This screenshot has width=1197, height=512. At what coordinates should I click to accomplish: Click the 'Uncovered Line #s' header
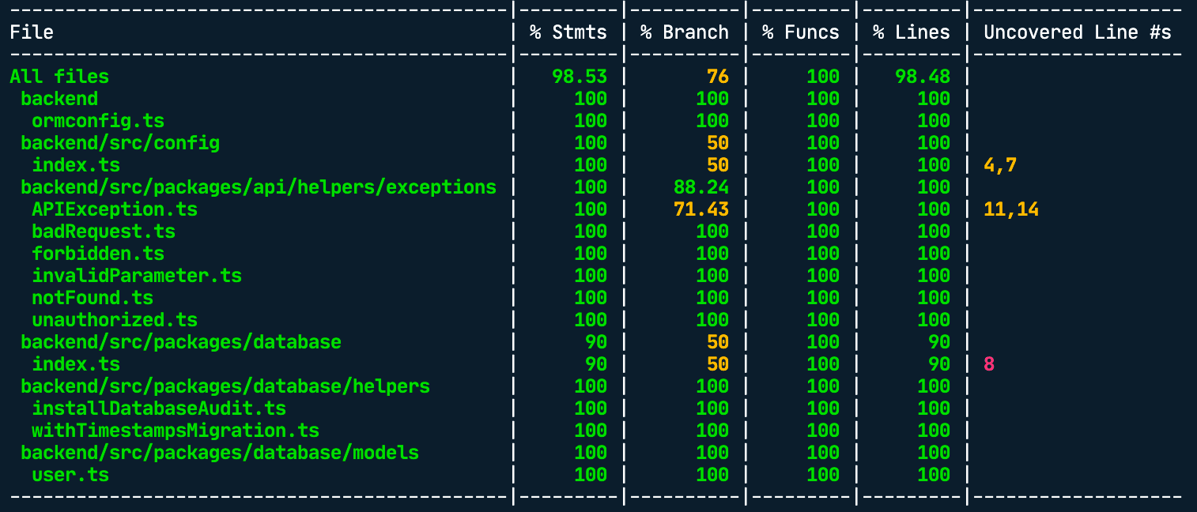tap(1078, 32)
